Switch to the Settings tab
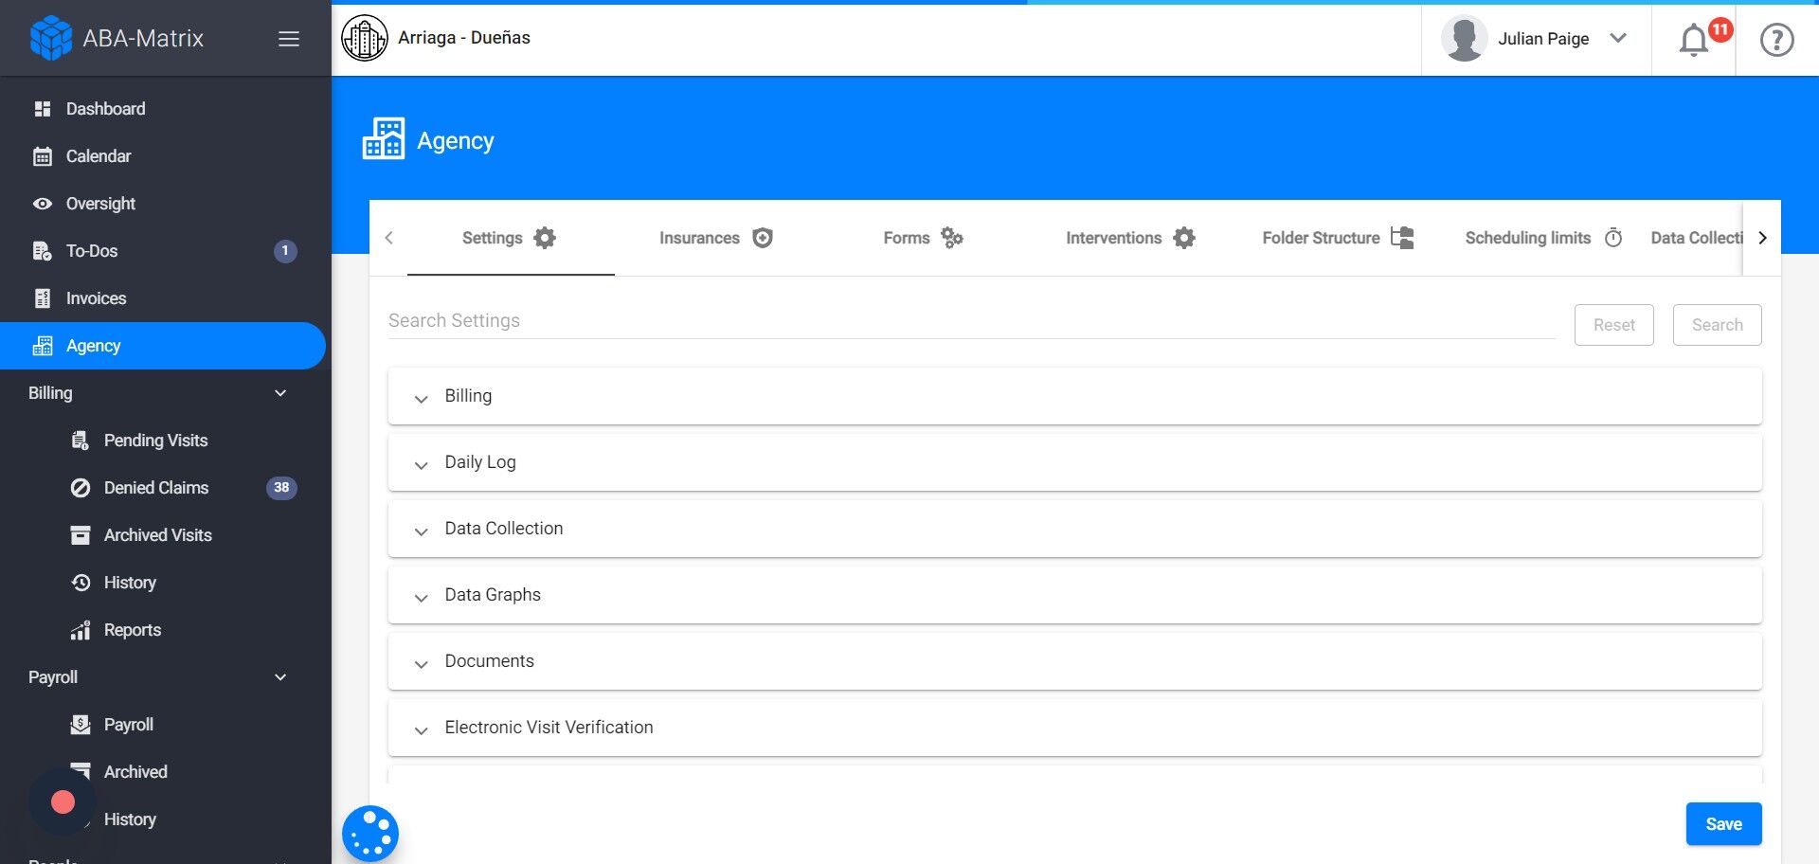 pos(511,238)
